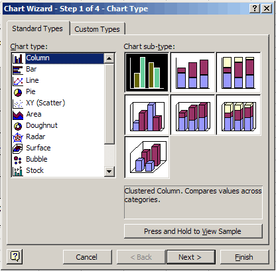Image resolution: width=276 pixels, height=271 pixels.
Task: Click the Next > button
Action: click(x=190, y=257)
